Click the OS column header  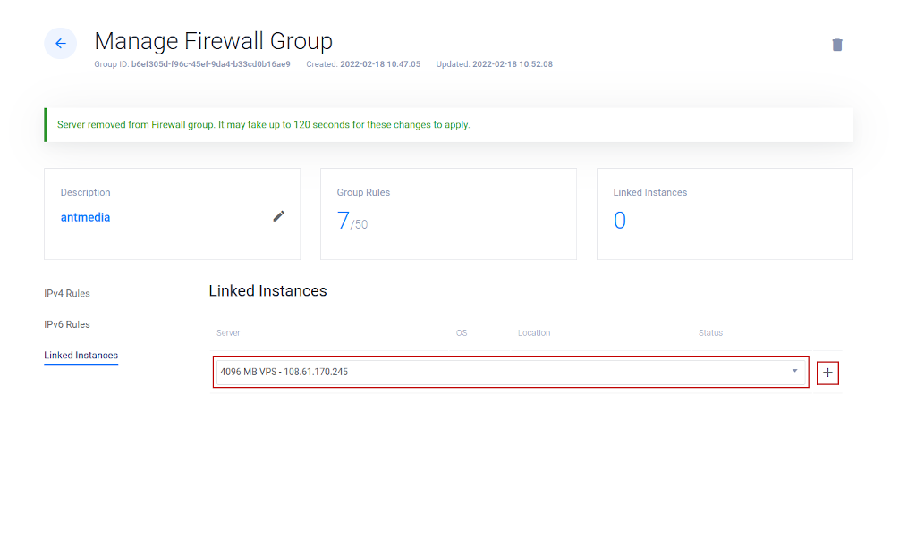462,333
